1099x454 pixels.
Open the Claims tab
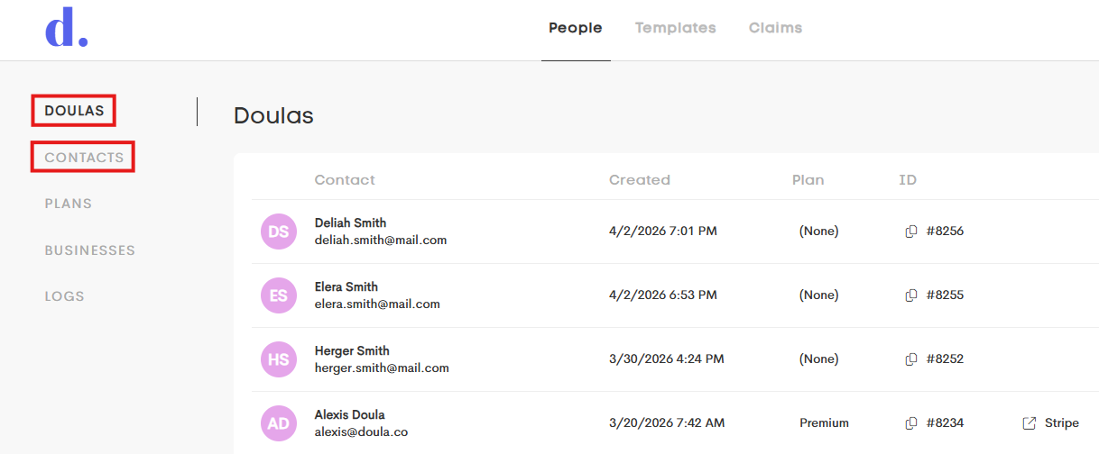click(775, 28)
